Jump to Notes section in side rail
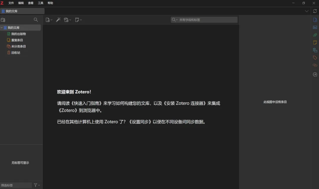 pyautogui.click(x=315, y=43)
